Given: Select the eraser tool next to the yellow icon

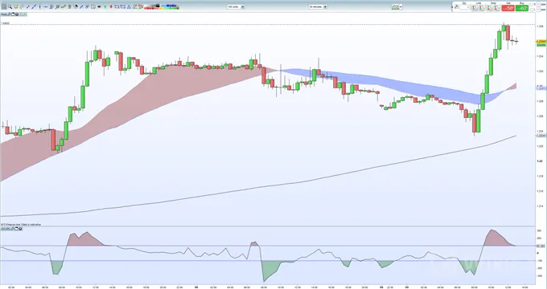Looking at the screenshot, I should coord(22,6).
